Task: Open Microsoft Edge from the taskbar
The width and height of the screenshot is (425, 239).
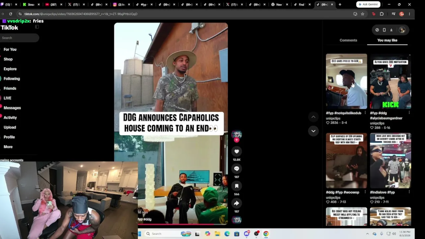Action: click(x=227, y=234)
